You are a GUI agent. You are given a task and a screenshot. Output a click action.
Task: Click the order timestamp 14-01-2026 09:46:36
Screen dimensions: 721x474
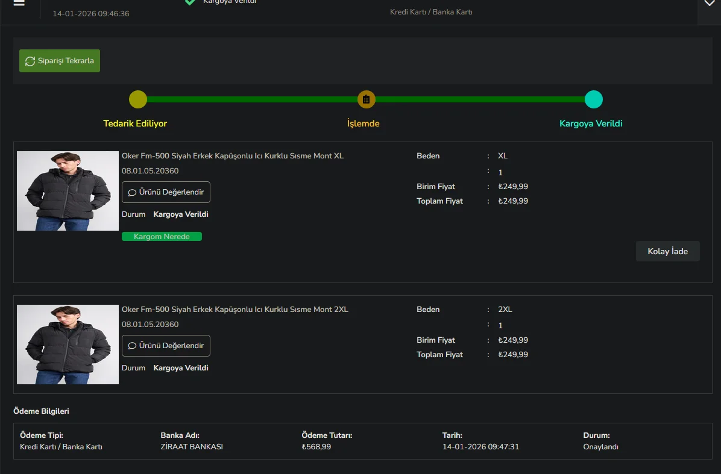coord(91,14)
